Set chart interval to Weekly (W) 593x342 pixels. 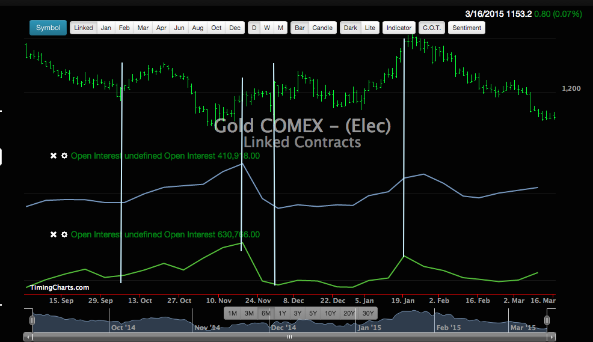click(x=267, y=28)
